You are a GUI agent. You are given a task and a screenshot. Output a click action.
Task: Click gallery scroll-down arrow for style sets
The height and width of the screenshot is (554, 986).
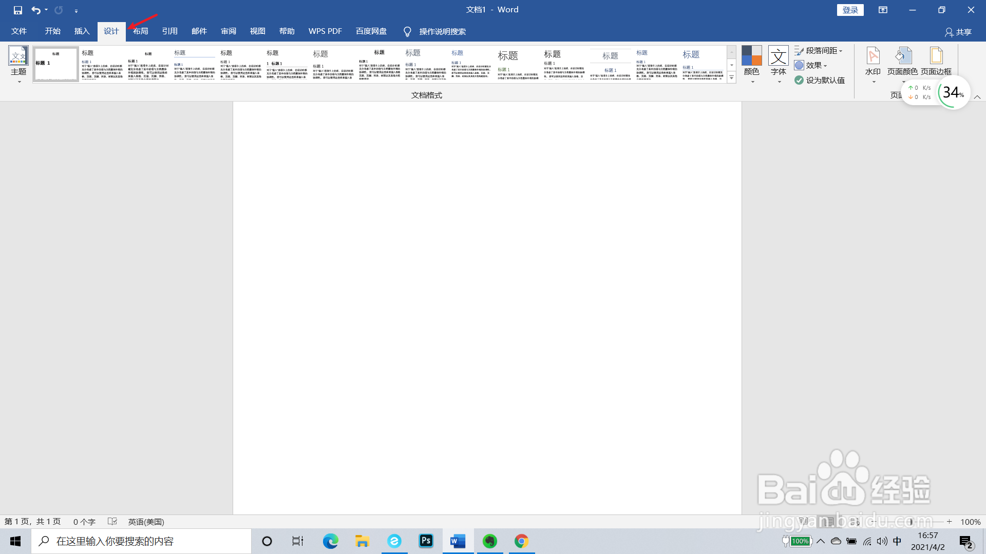pos(731,65)
